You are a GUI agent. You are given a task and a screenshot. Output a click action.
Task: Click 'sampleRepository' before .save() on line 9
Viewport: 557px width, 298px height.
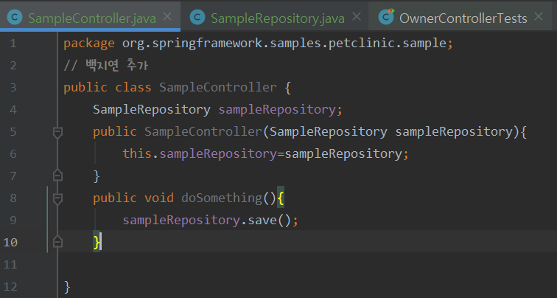coord(181,220)
